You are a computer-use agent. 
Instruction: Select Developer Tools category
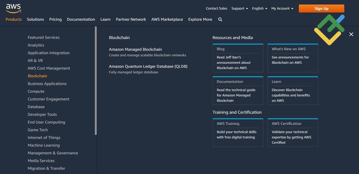click(x=42, y=115)
